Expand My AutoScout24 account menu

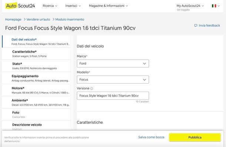pos(190,6)
